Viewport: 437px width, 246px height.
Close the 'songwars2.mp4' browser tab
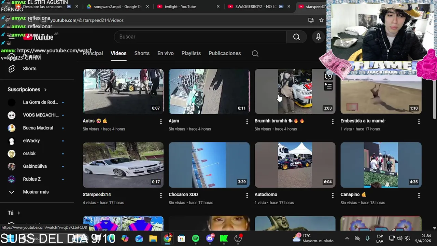pos(147,6)
